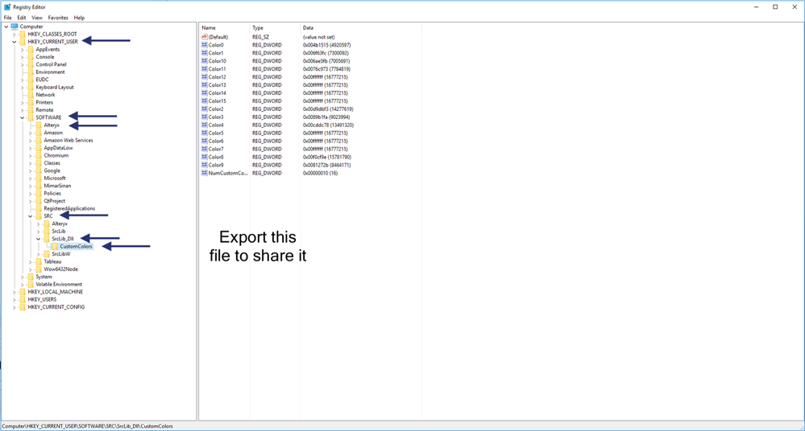Select the System key

click(44, 277)
